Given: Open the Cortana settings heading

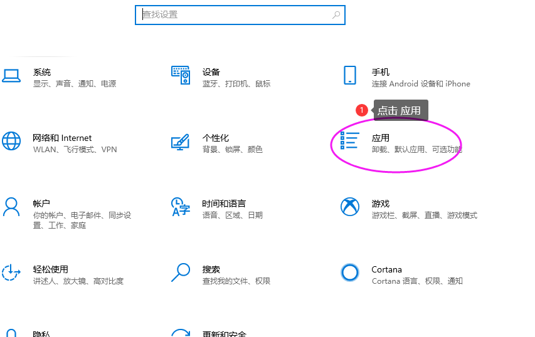Looking at the screenshot, I should 386,269.
